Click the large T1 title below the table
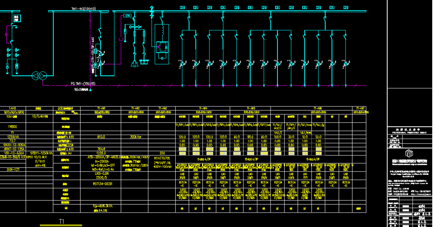Viewport: 433px width, 227px height. click(x=62, y=221)
